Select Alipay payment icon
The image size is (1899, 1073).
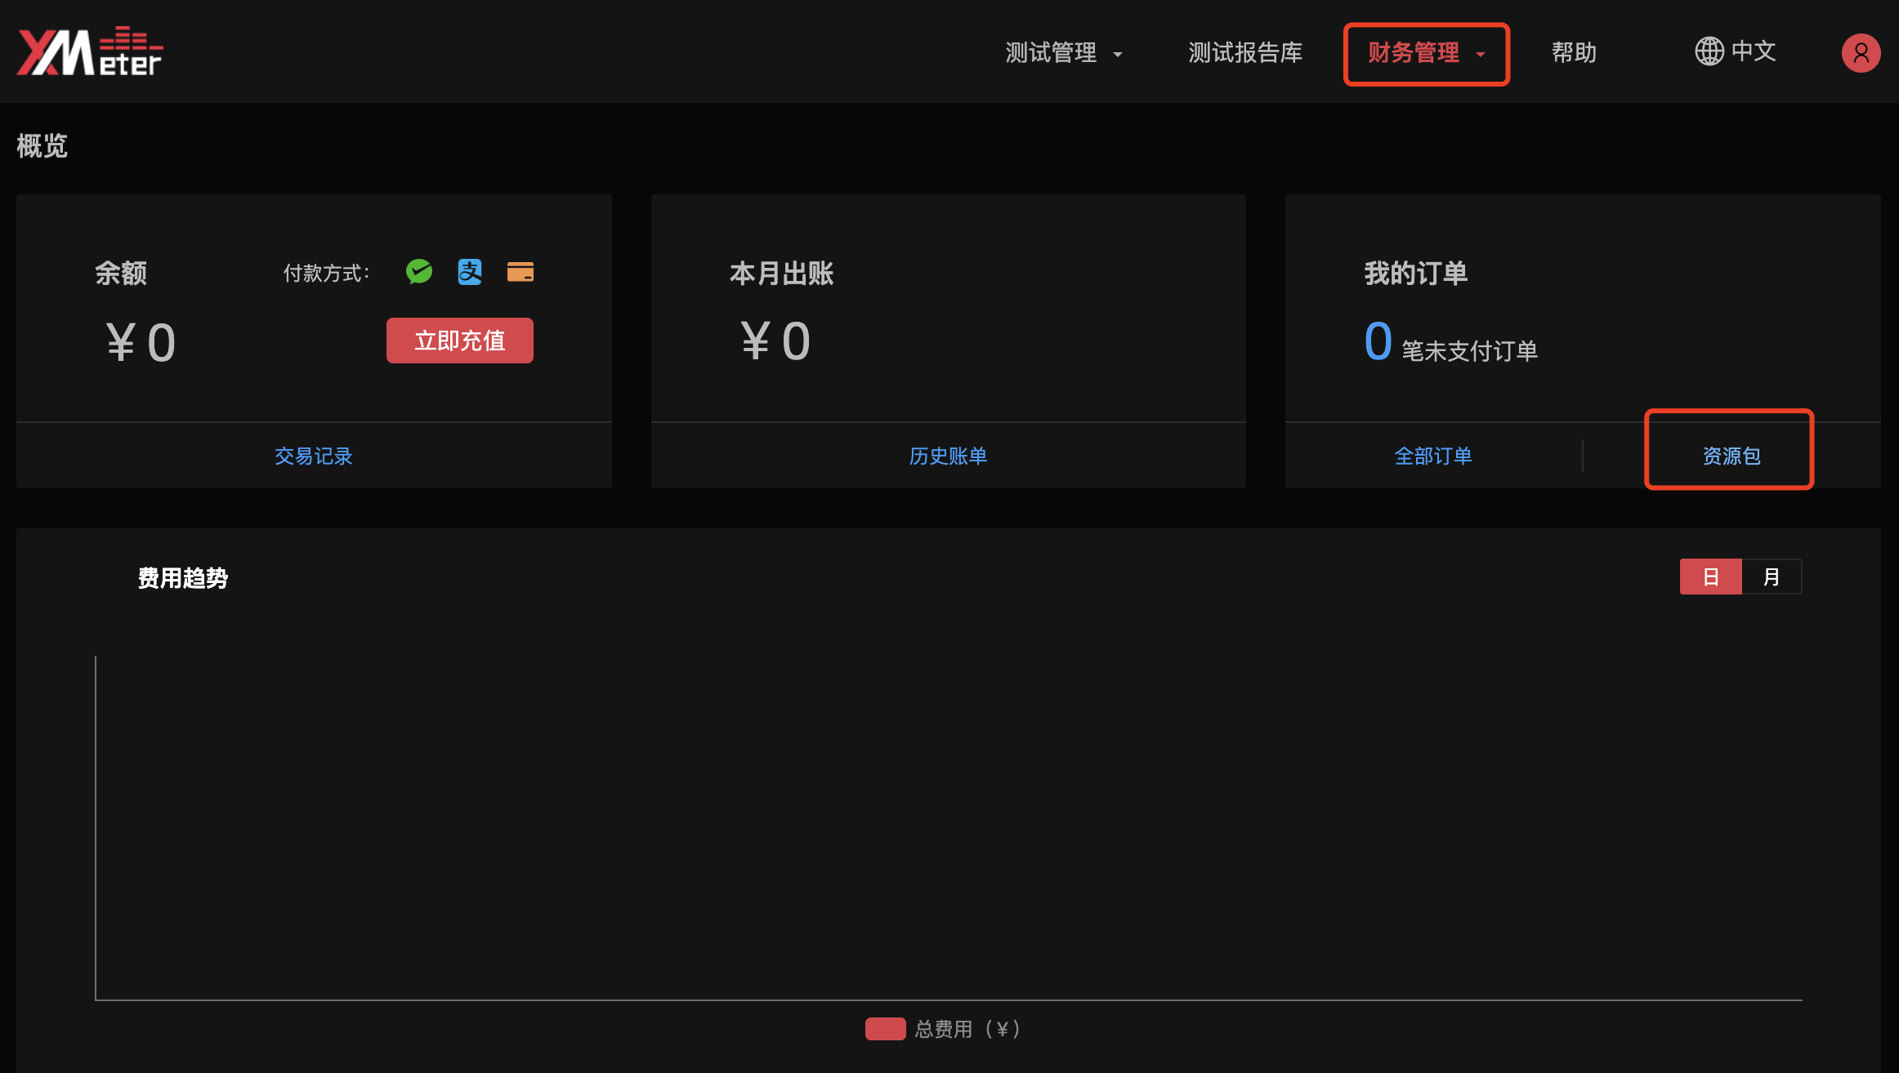(470, 272)
